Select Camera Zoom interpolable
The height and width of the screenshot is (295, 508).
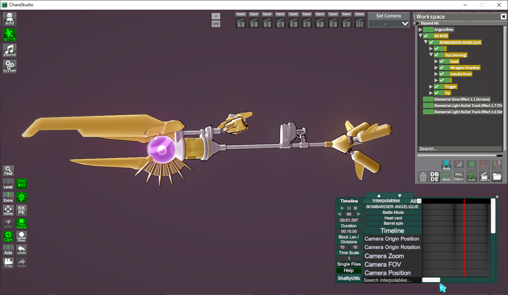click(392, 256)
